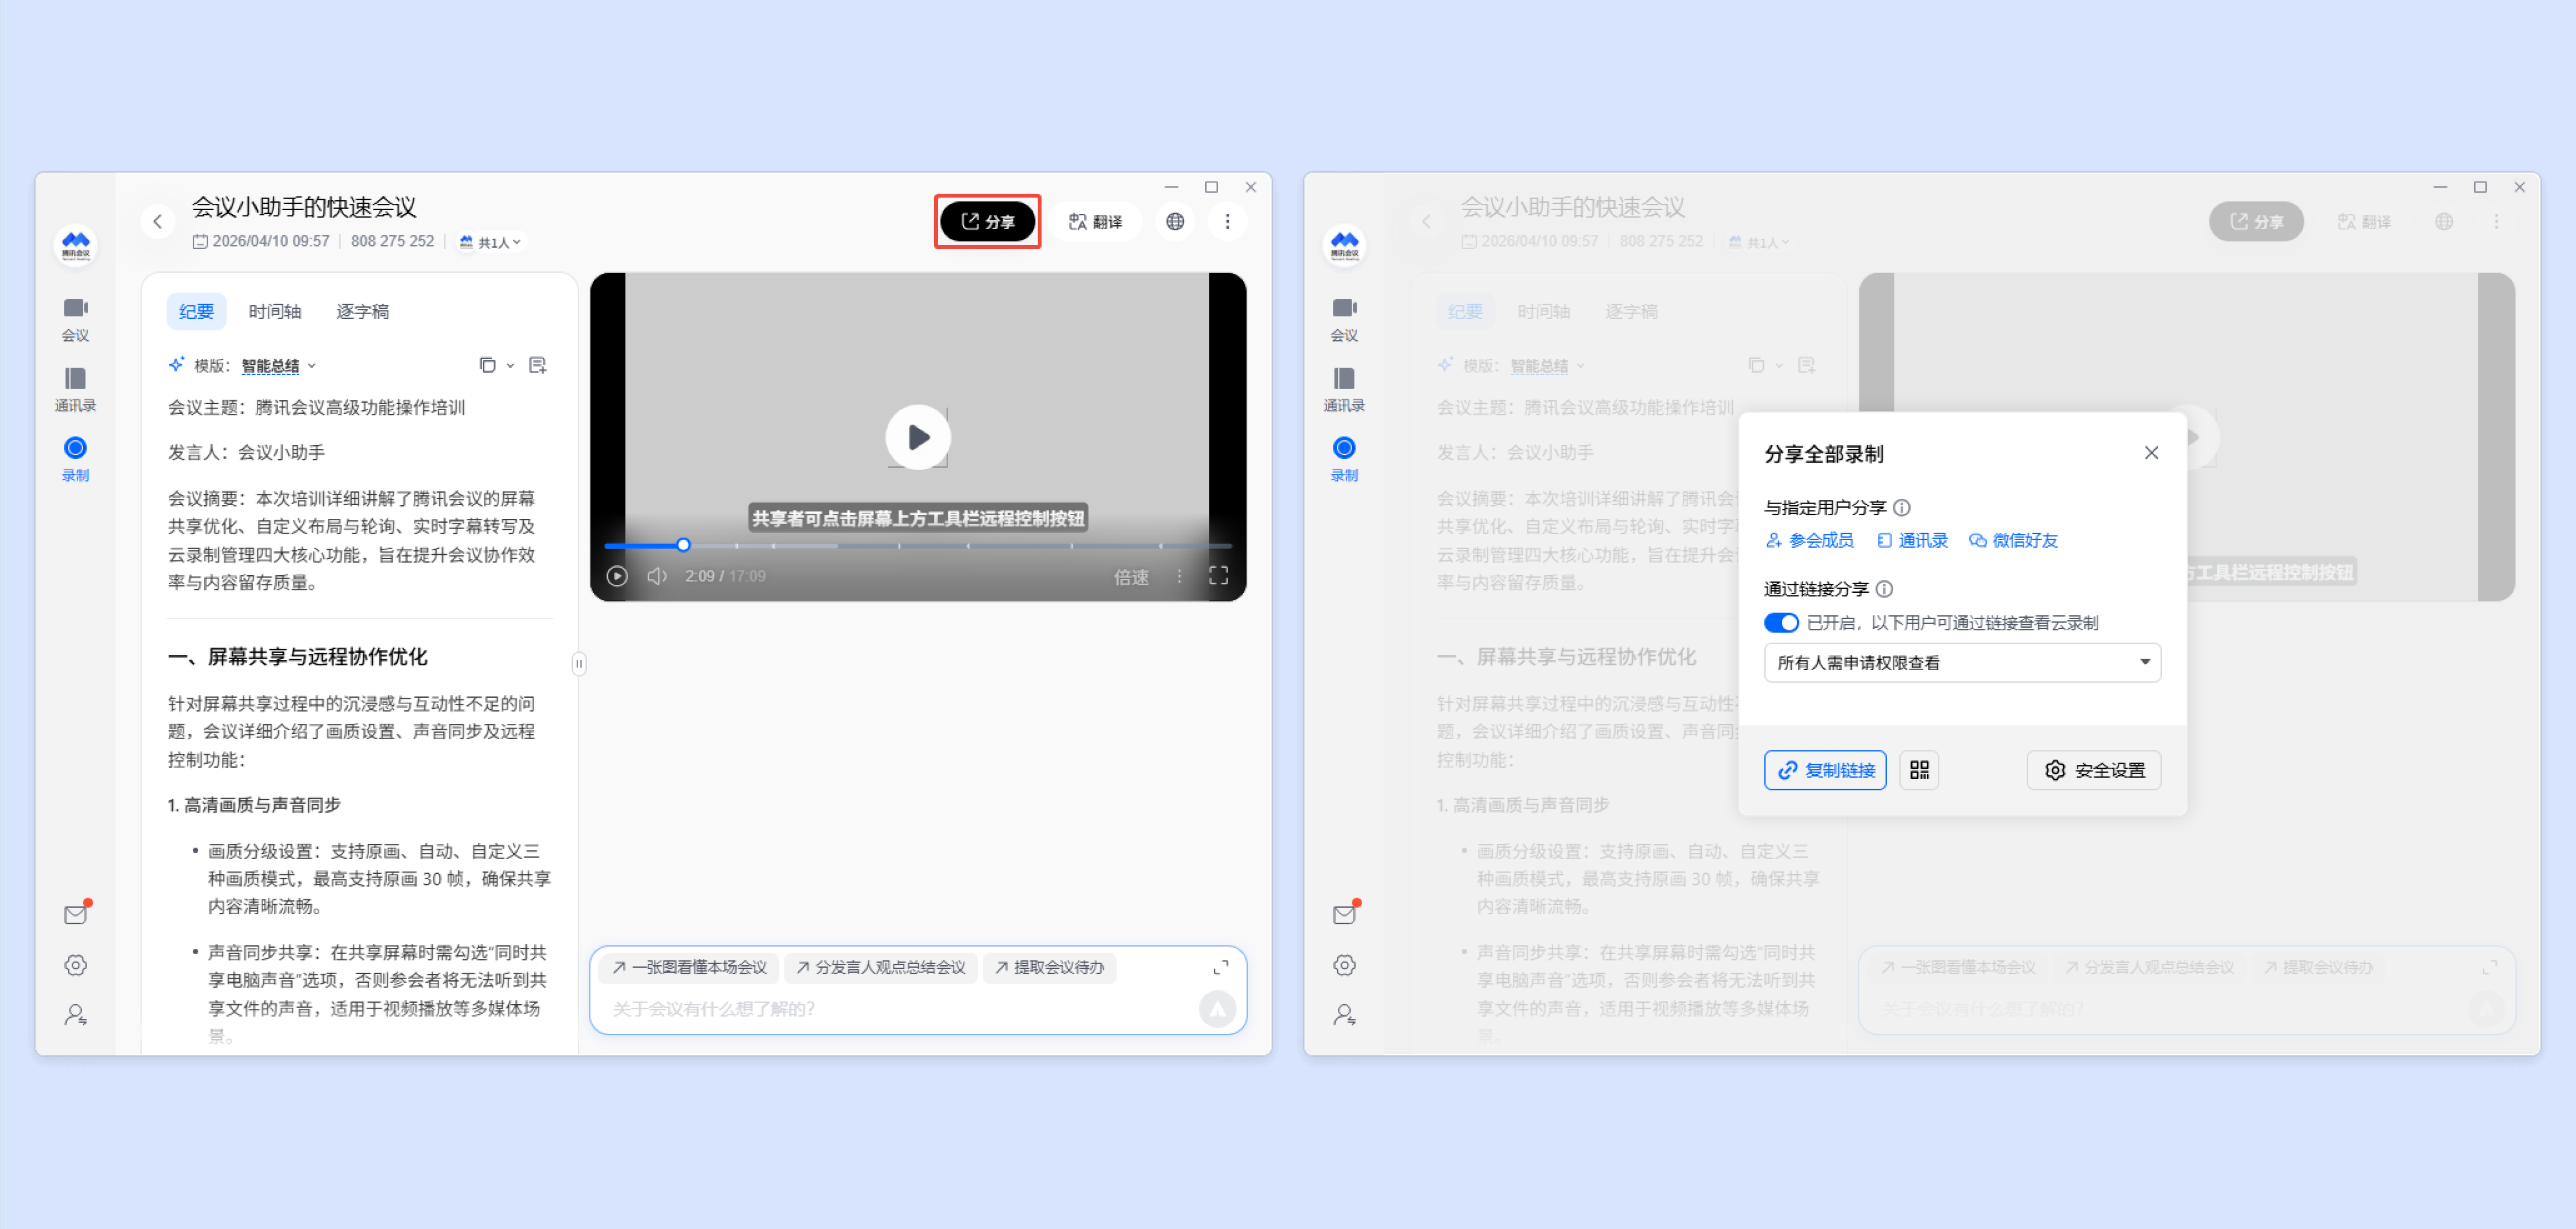Click the video progress slider handle

point(683,545)
